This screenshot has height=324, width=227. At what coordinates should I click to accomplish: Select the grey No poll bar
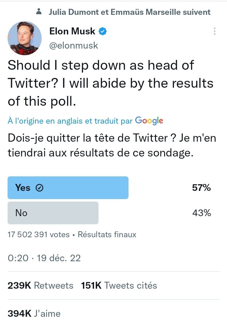coord(53,213)
